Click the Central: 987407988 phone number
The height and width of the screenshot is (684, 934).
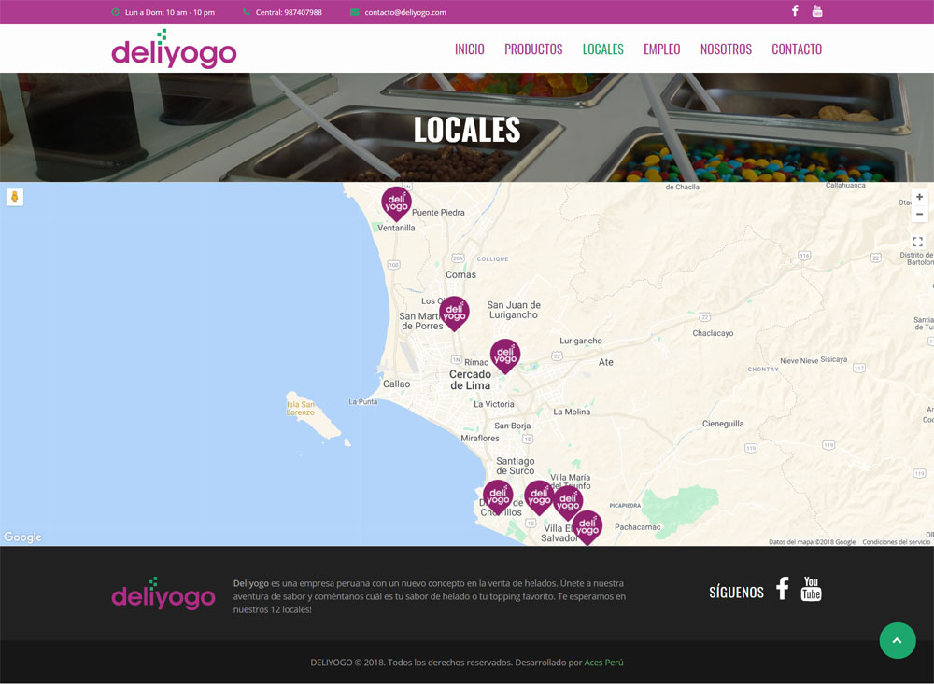pos(289,12)
